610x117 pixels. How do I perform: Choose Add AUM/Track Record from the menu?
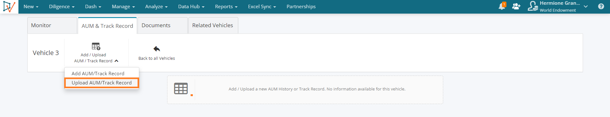click(98, 73)
